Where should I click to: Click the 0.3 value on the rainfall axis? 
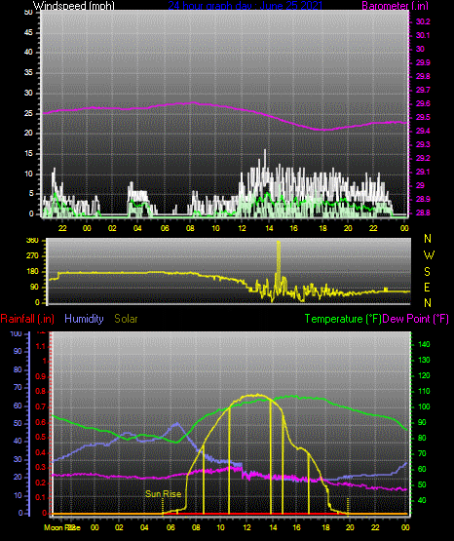point(41,467)
